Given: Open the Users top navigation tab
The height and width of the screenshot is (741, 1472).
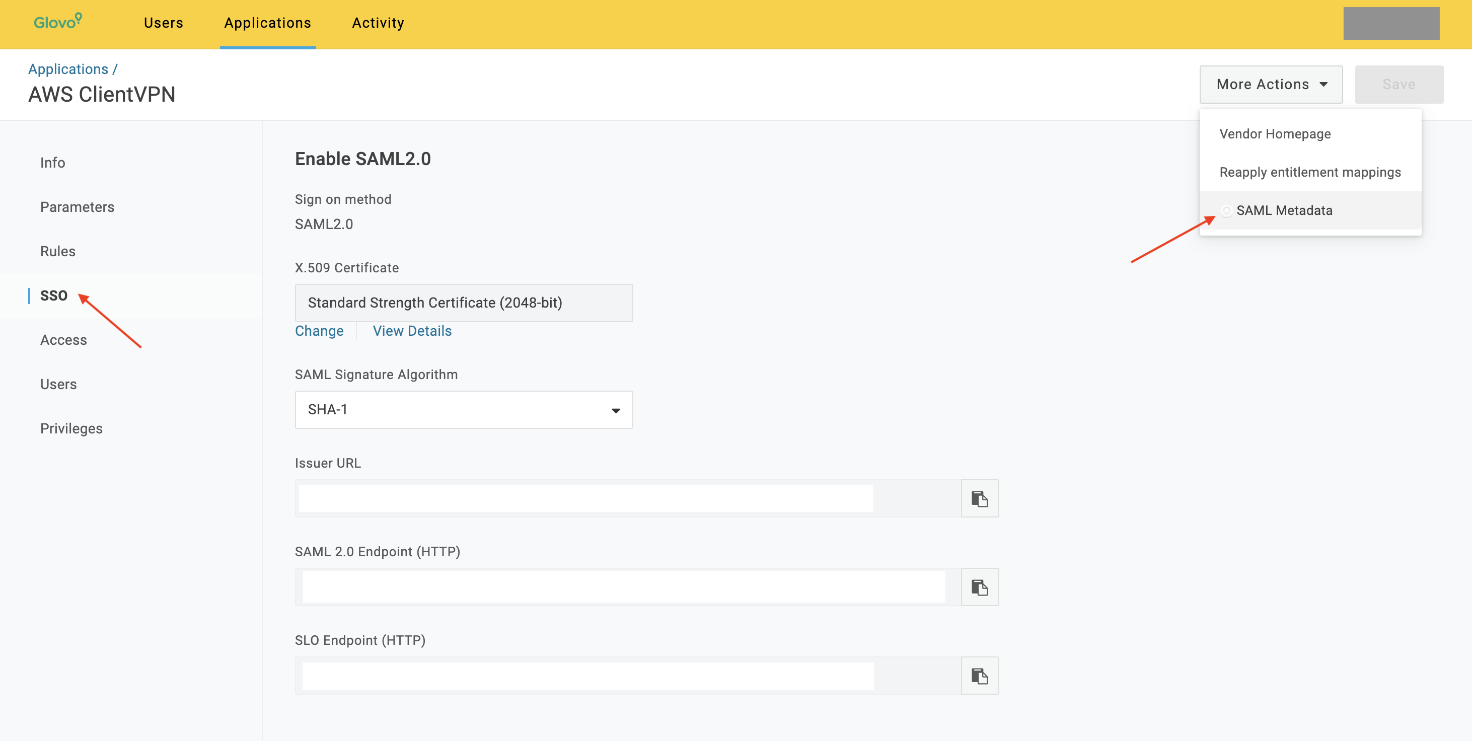Looking at the screenshot, I should click(164, 23).
